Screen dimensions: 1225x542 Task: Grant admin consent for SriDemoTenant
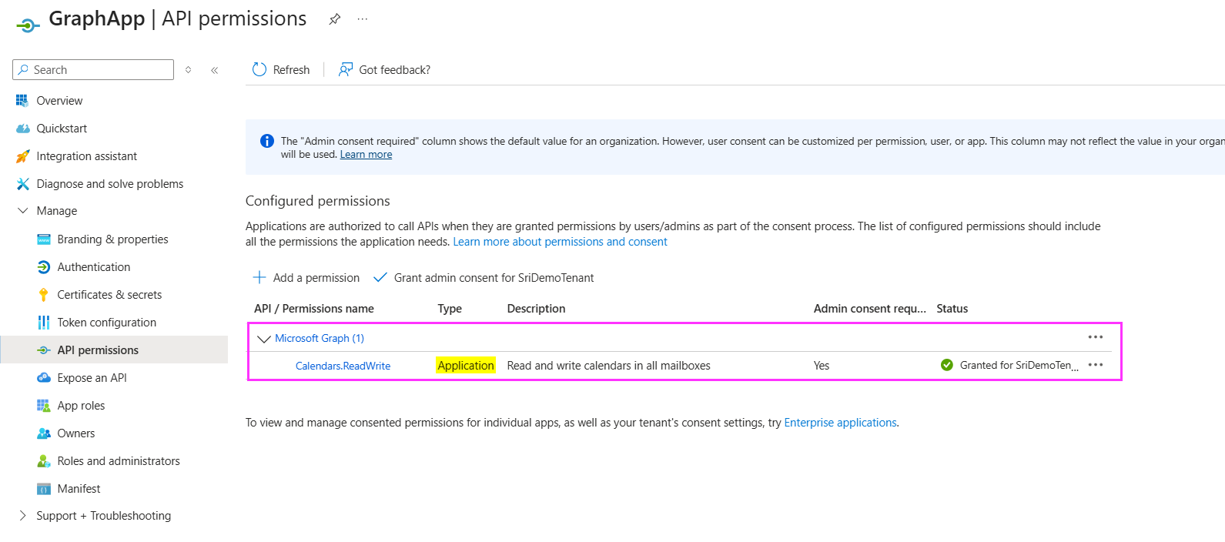click(484, 277)
